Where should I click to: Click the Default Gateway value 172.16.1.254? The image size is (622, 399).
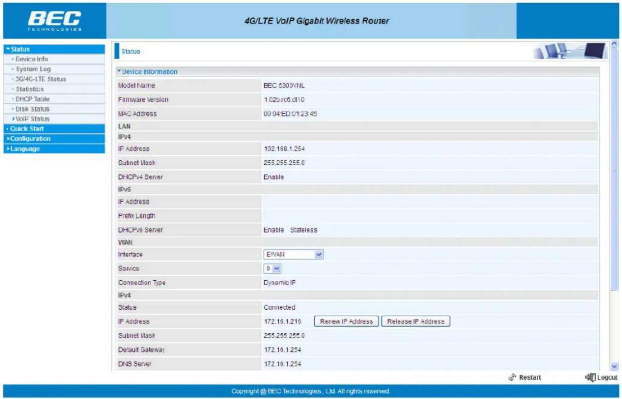[282, 349]
